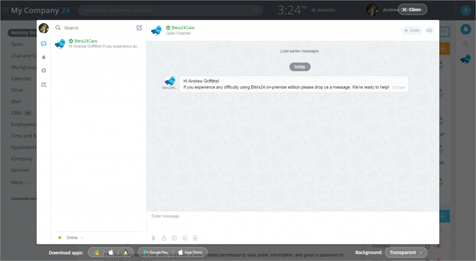476x261 pixels.
Task: Click the help question mark icon
Action: coord(465,10)
